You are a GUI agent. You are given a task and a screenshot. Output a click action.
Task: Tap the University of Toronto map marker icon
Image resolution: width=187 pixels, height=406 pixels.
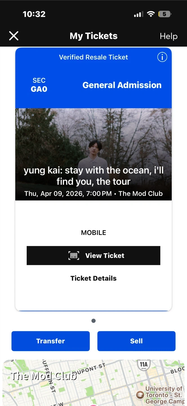(x=140, y=394)
